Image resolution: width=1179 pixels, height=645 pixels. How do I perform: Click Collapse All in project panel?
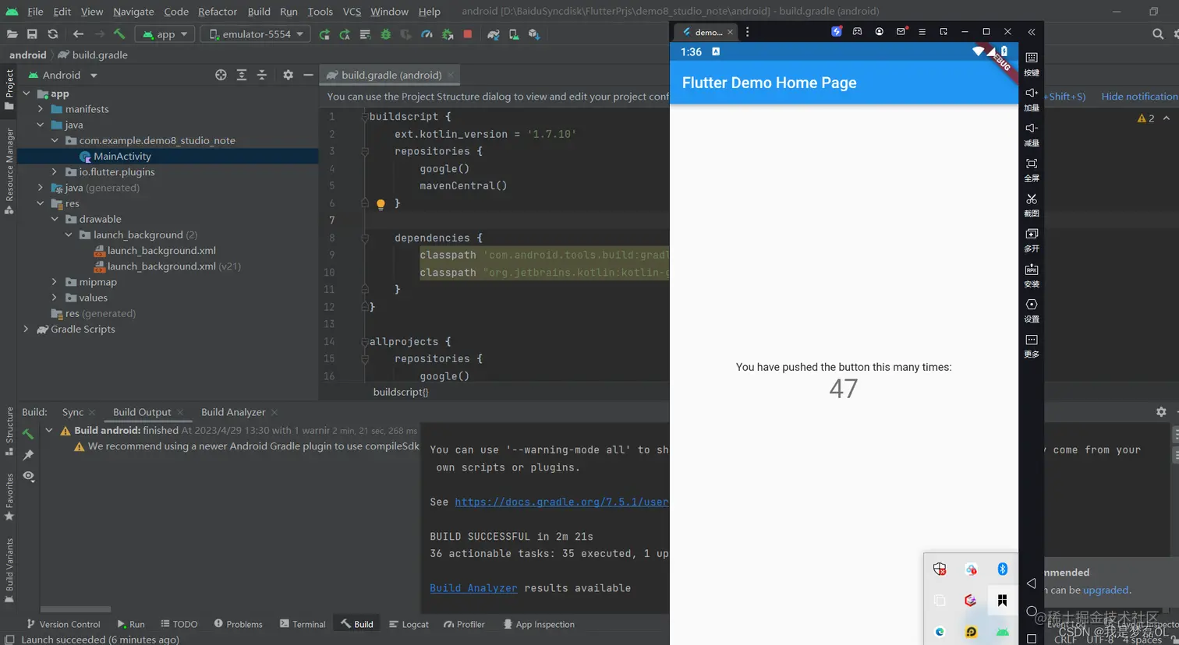pyautogui.click(x=262, y=75)
